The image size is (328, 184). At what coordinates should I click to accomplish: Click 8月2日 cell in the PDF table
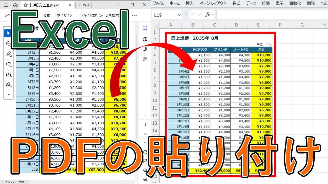28,52
